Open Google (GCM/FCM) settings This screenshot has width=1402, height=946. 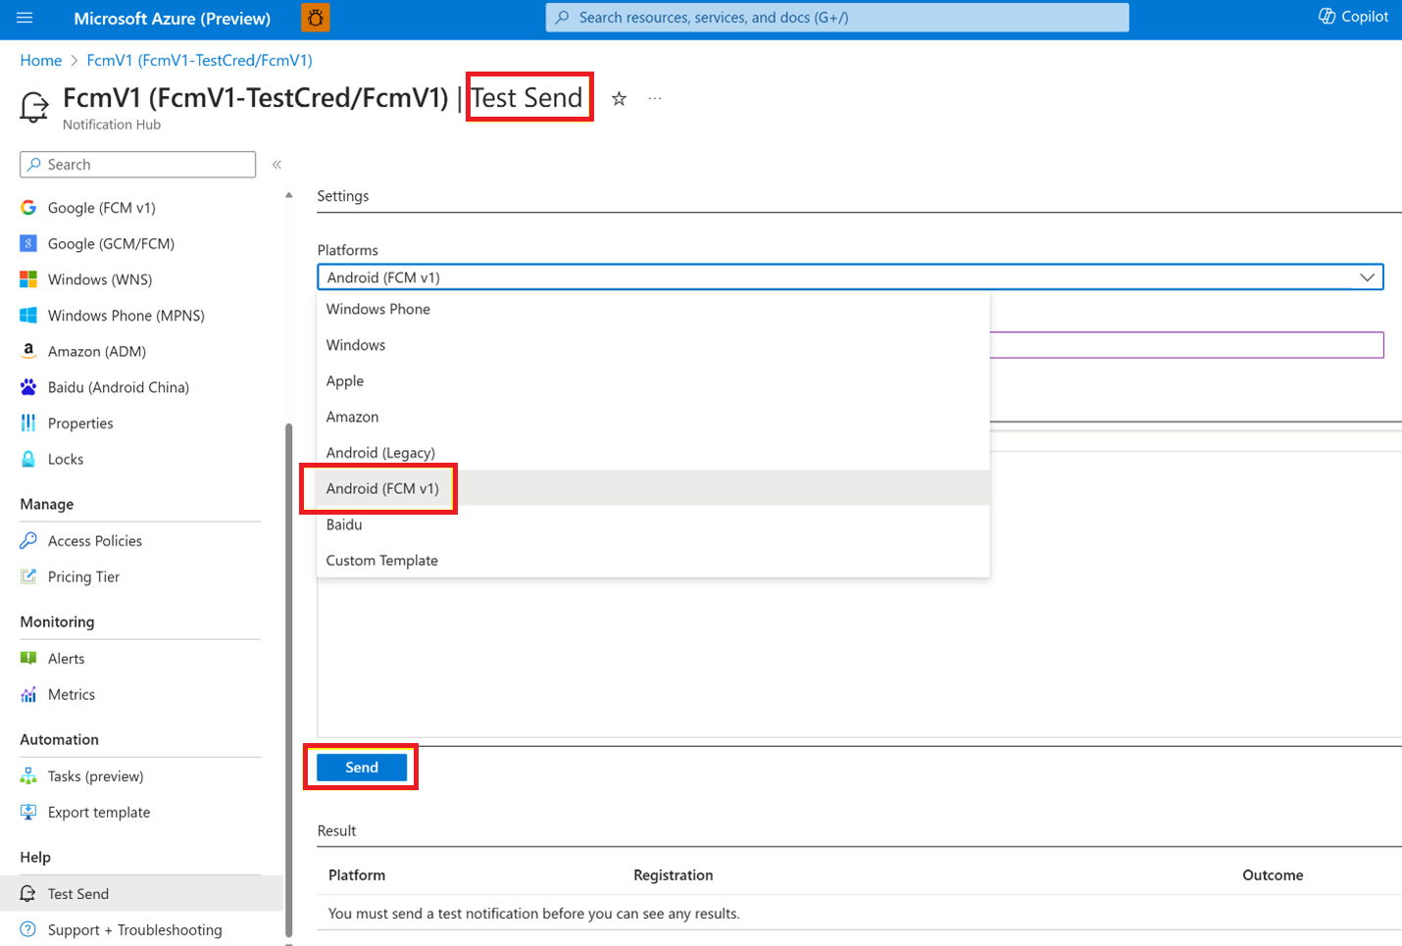click(x=111, y=243)
